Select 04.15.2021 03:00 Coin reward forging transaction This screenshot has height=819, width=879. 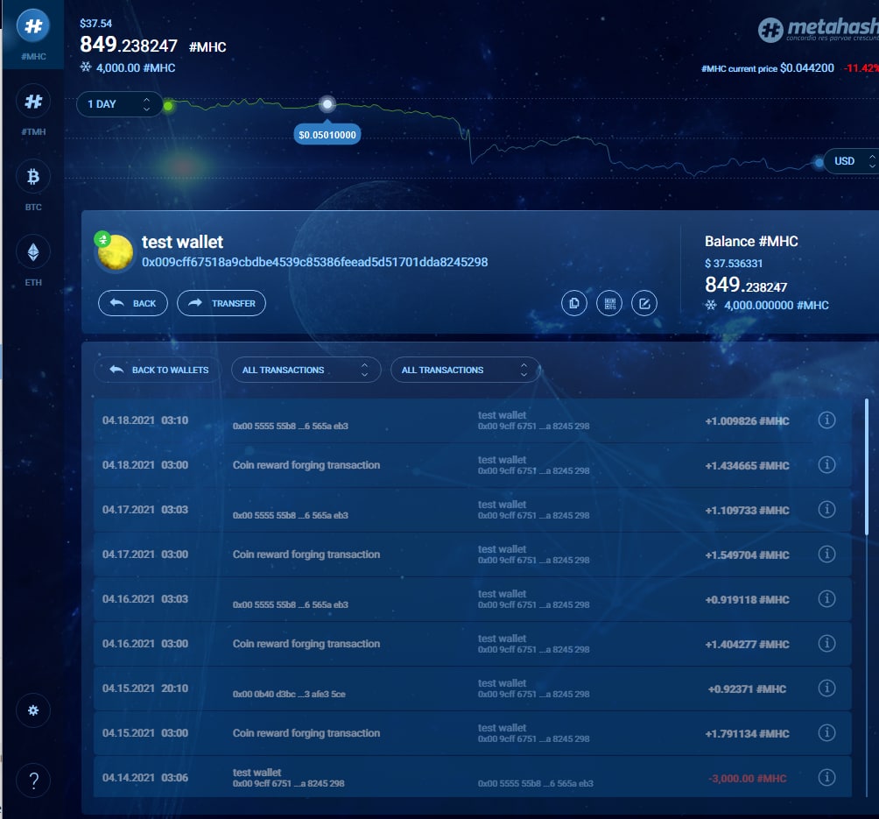coord(472,732)
